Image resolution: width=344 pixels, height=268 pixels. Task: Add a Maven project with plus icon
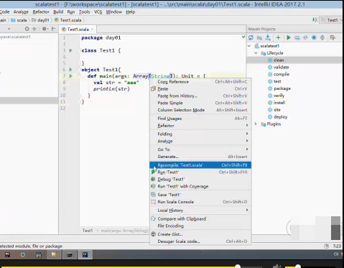coord(278,37)
